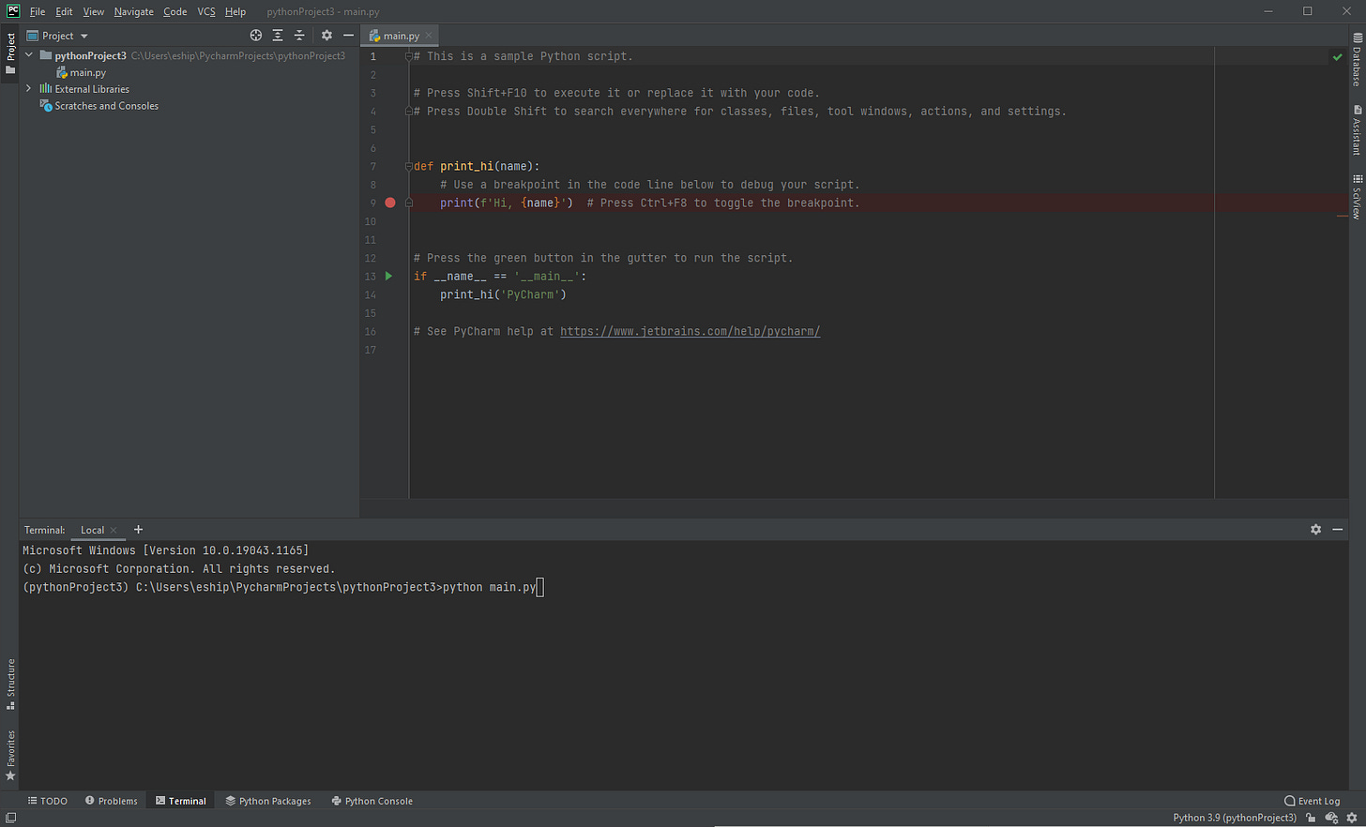Open the File menu
Viewport: 1366px width, 827px height.
pos(38,11)
